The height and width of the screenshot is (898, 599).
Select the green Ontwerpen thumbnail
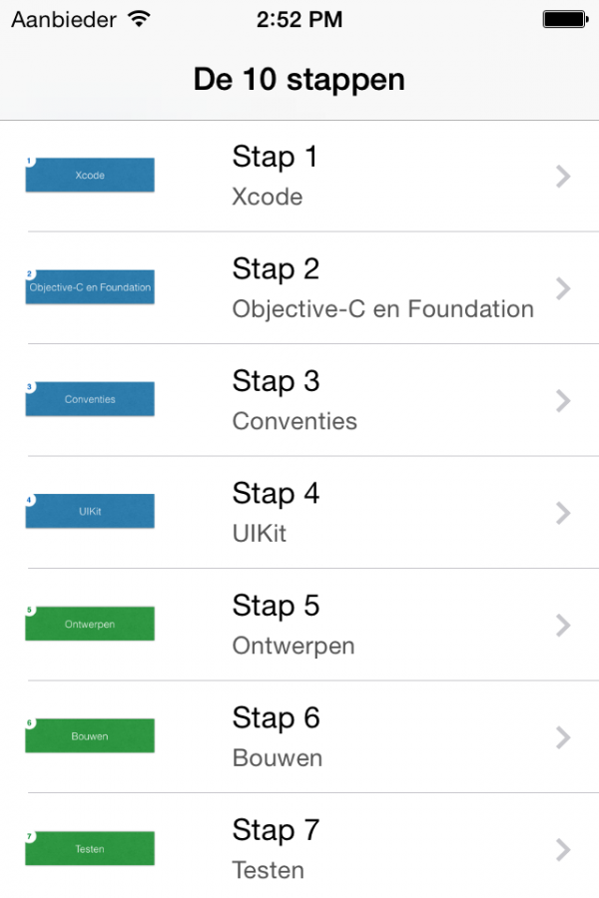90,623
